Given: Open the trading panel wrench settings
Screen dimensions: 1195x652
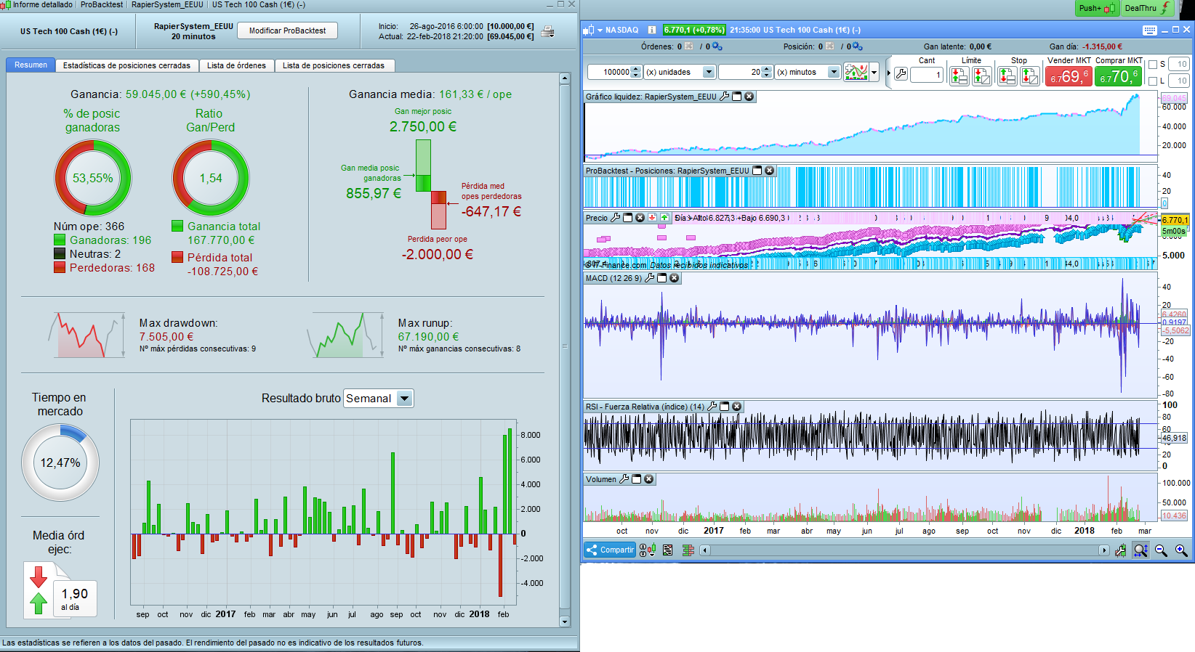Looking at the screenshot, I should coord(901,74).
